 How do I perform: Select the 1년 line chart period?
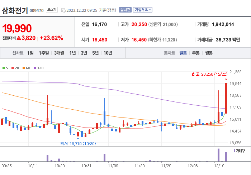(72, 53)
